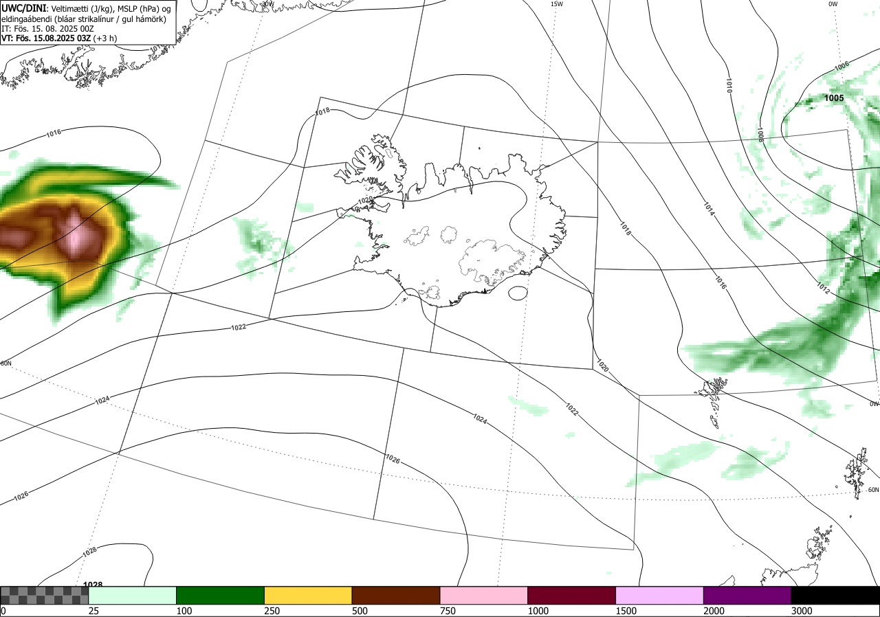
Task: Click the legend value 100
Action: (184, 611)
